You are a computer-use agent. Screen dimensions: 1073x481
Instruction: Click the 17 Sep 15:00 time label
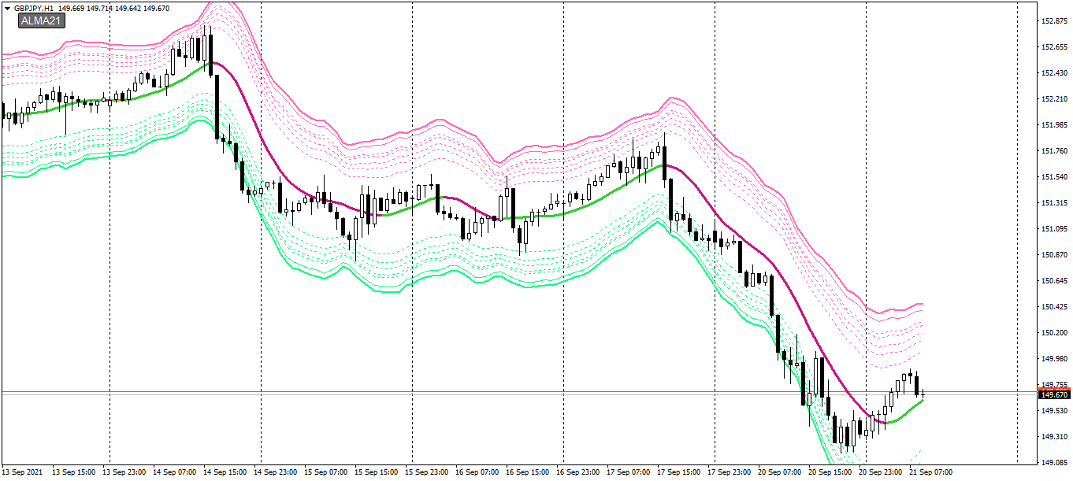tap(679, 472)
